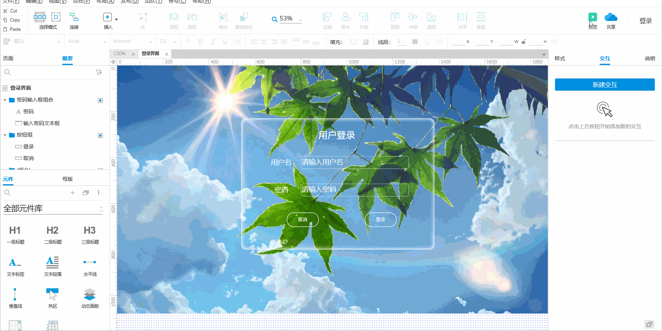662x331 pixels.
Task: Click the 线段 line color swatch
Action: pyautogui.click(x=415, y=42)
